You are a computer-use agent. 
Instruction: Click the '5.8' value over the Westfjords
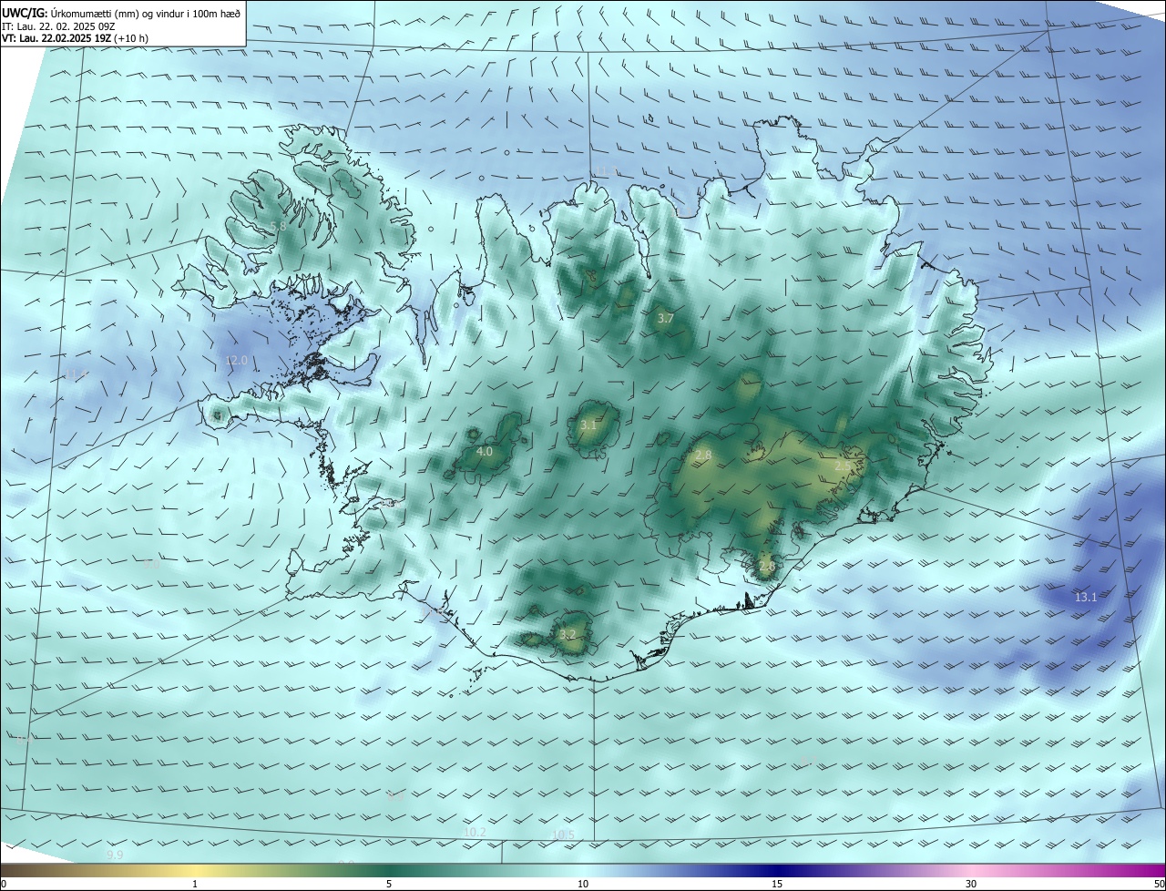(x=278, y=226)
